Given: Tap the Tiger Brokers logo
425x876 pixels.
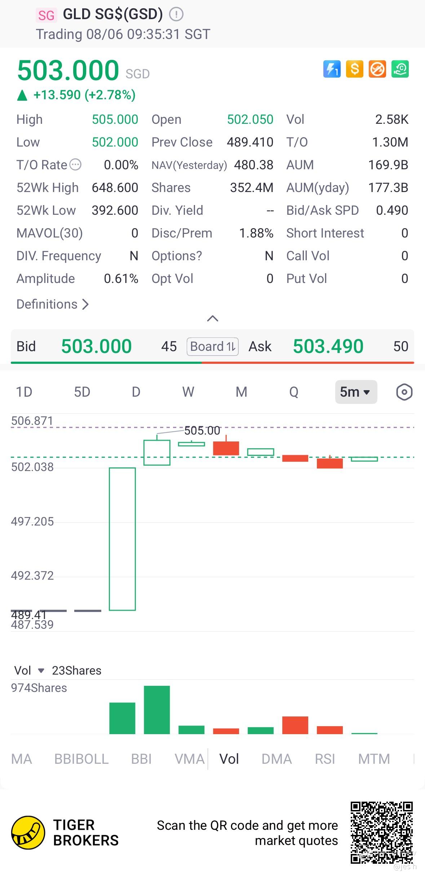Looking at the screenshot, I should [x=28, y=833].
